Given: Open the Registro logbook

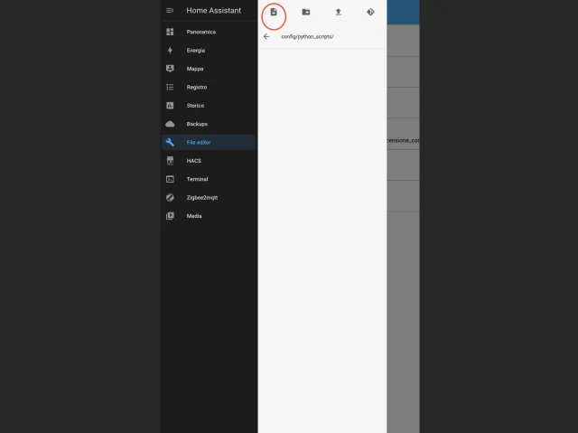Looking at the screenshot, I should (x=196, y=87).
